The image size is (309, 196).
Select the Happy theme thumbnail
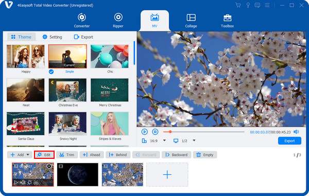26,56
